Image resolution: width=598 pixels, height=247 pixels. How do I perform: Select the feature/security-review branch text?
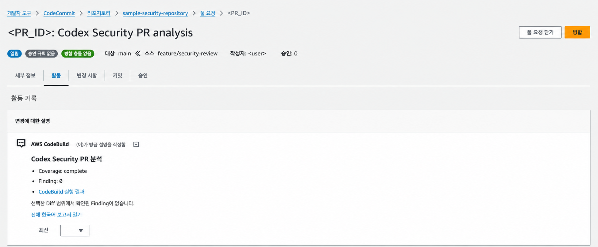click(187, 54)
